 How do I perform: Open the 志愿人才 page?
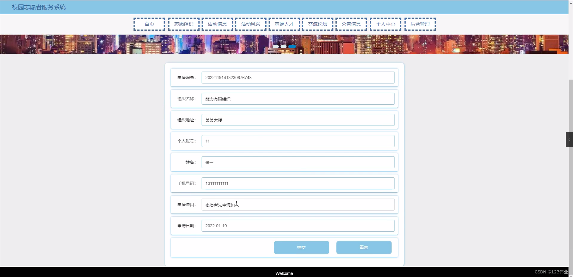[x=284, y=24]
